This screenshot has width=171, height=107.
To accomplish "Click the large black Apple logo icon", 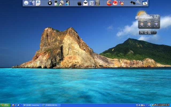I will point(80,3).
